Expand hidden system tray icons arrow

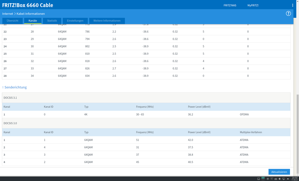(x=288, y=179)
